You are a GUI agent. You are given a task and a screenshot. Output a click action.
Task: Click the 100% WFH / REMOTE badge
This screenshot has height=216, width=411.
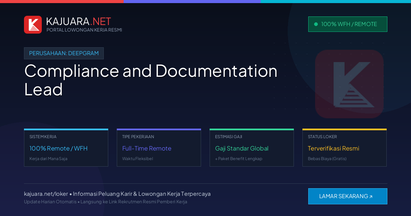click(348, 24)
